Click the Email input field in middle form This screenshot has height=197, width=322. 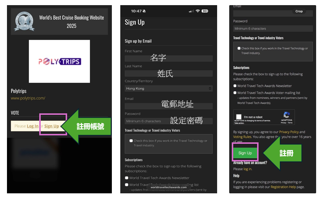tap(168, 106)
